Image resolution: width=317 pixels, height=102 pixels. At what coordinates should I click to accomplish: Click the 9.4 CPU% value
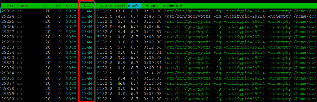pyautogui.click(x=122, y=78)
